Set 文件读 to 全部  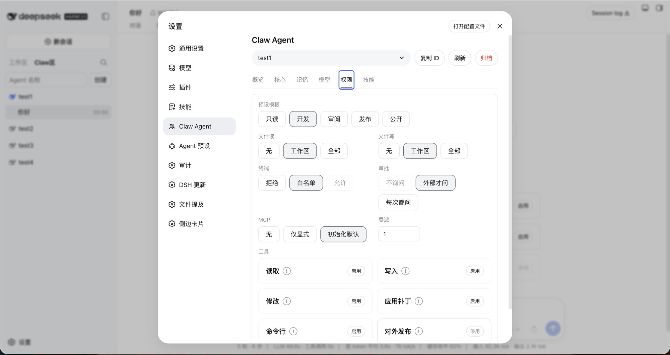[x=334, y=151]
